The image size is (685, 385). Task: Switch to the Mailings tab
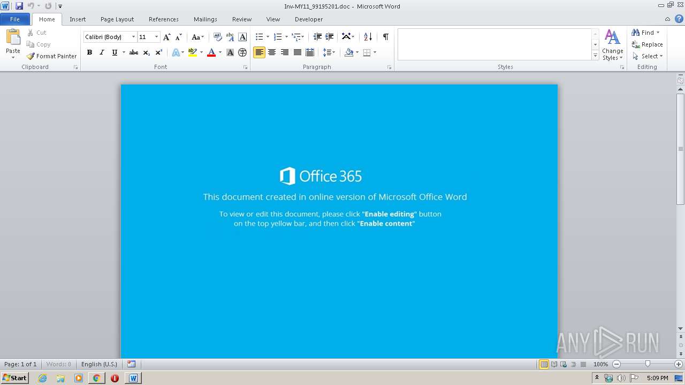(205, 19)
